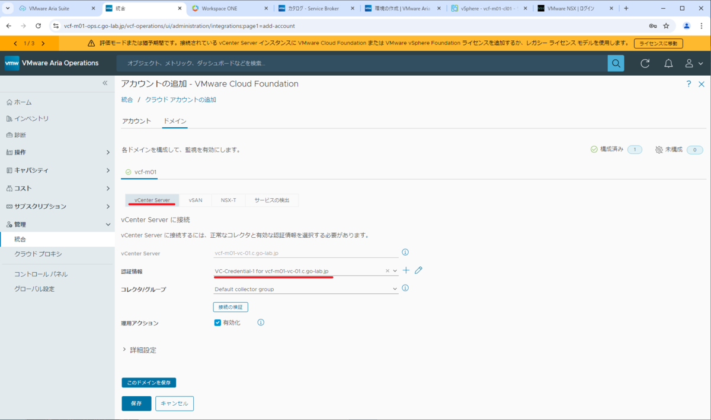Clear selected credential with X
The width and height of the screenshot is (711, 420).
click(x=387, y=271)
